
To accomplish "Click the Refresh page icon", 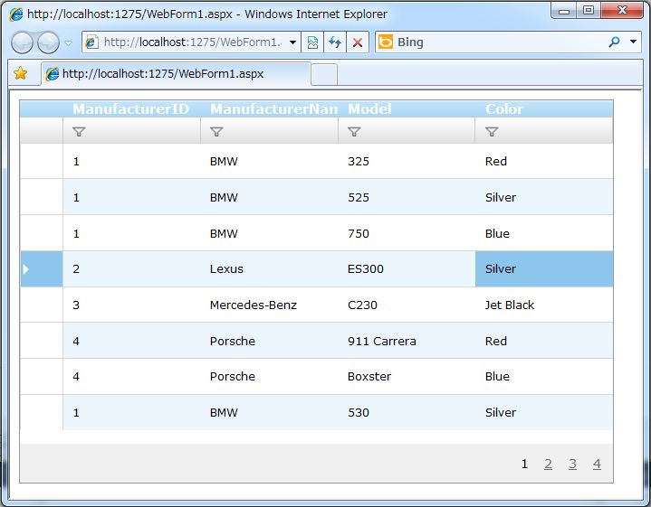I will point(335,42).
